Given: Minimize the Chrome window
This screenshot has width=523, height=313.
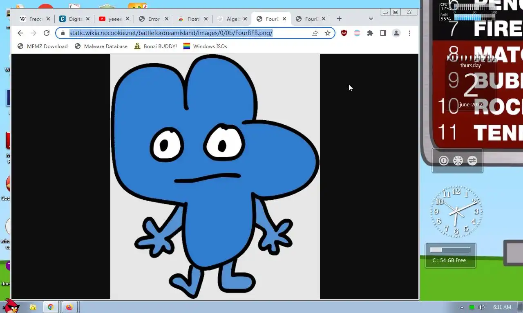Looking at the screenshot, I should (385, 12).
